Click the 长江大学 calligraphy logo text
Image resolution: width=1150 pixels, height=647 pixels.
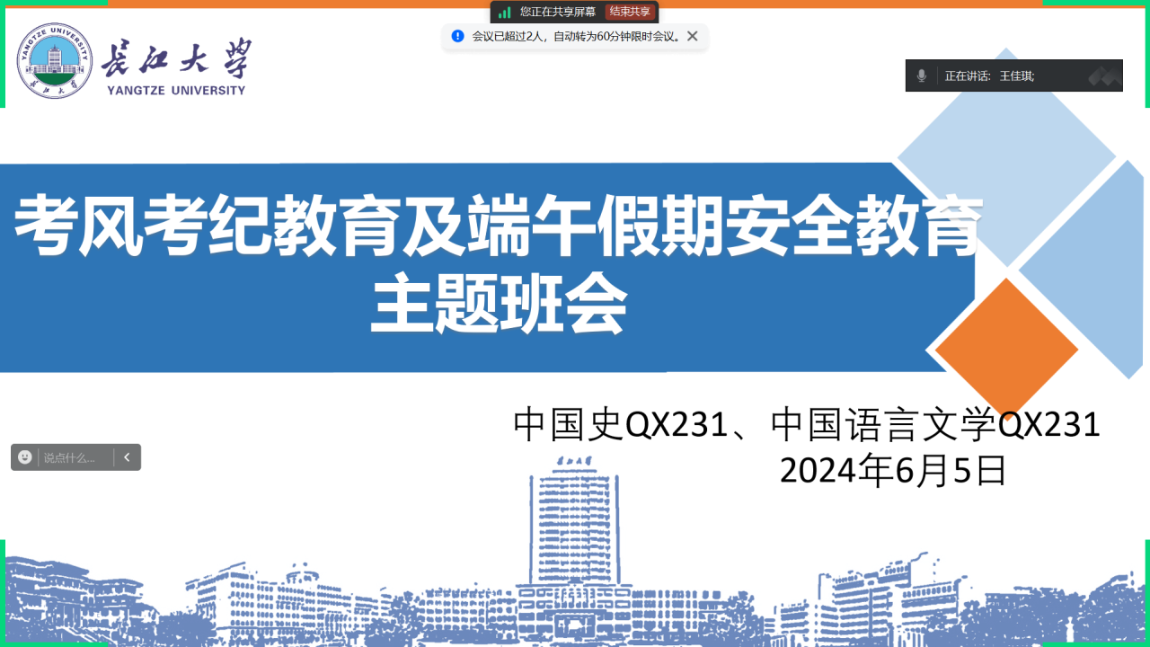(x=175, y=59)
